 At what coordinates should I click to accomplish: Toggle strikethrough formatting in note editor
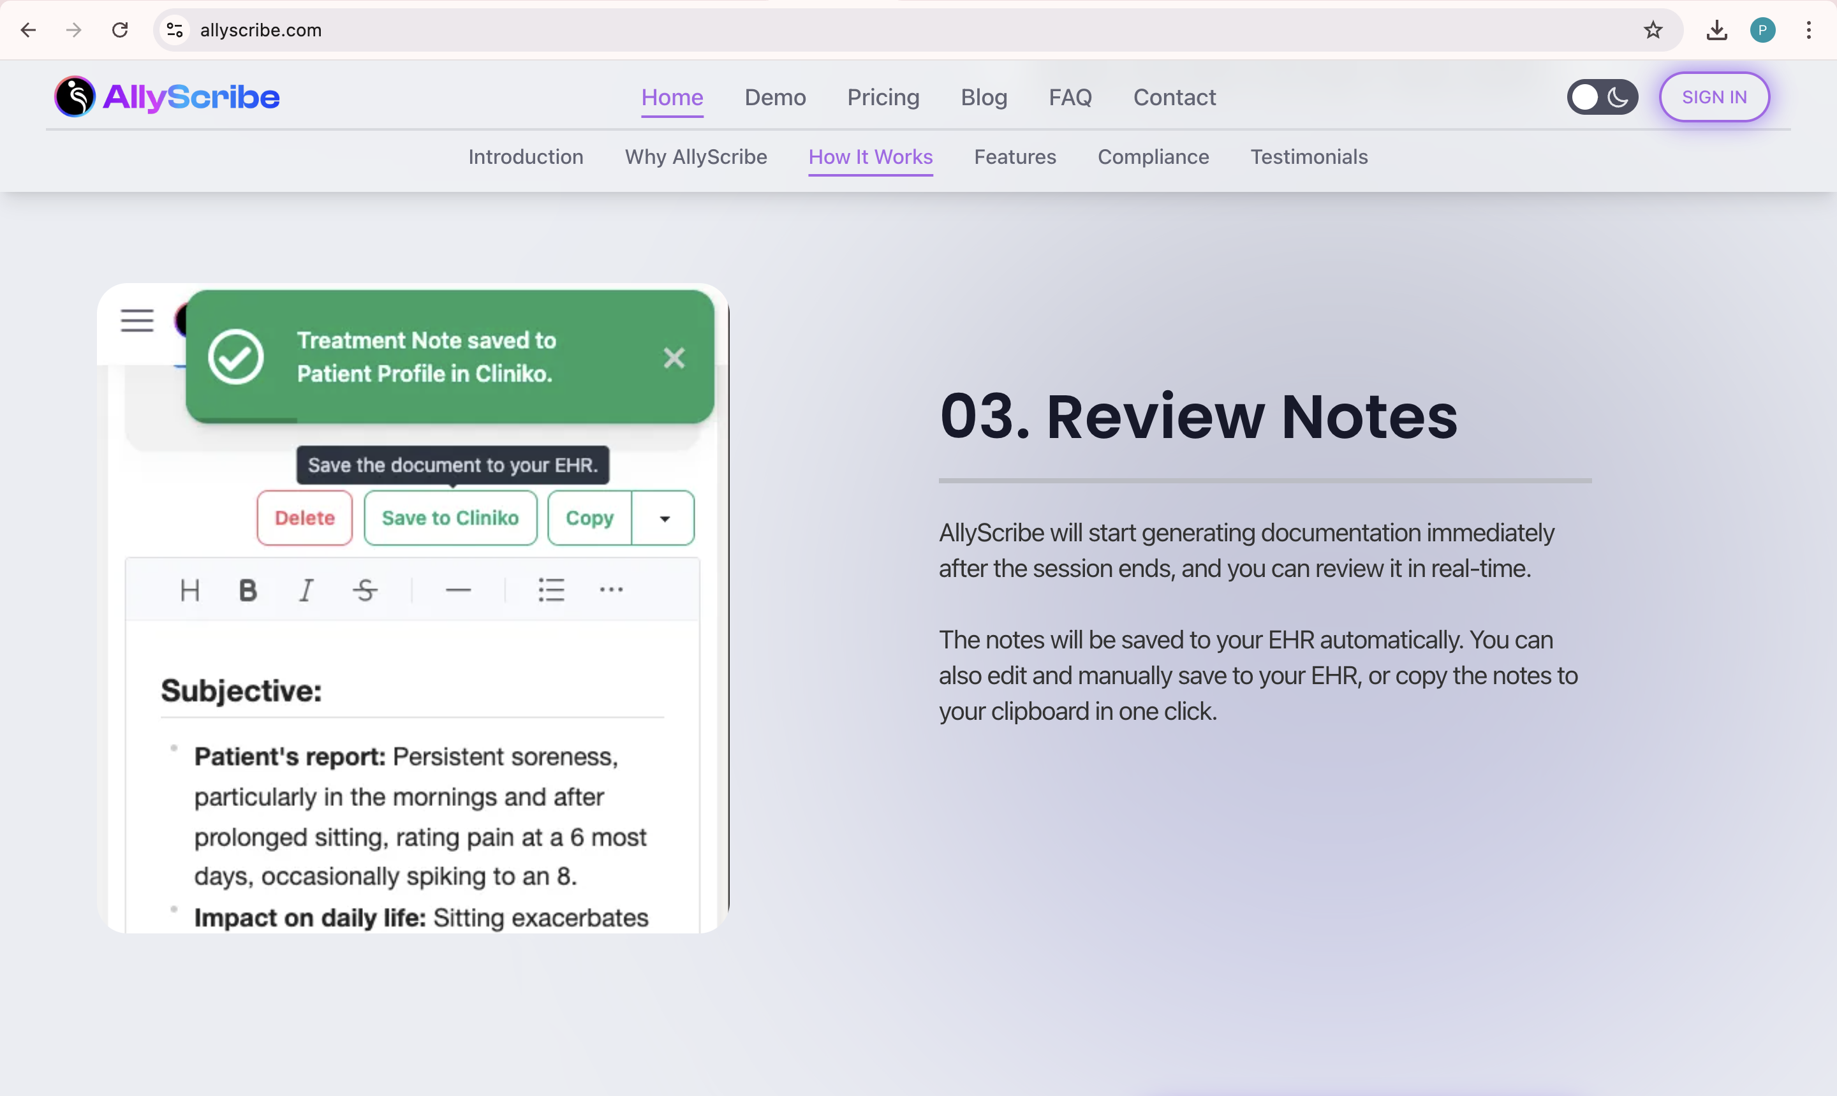click(x=365, y=590)
